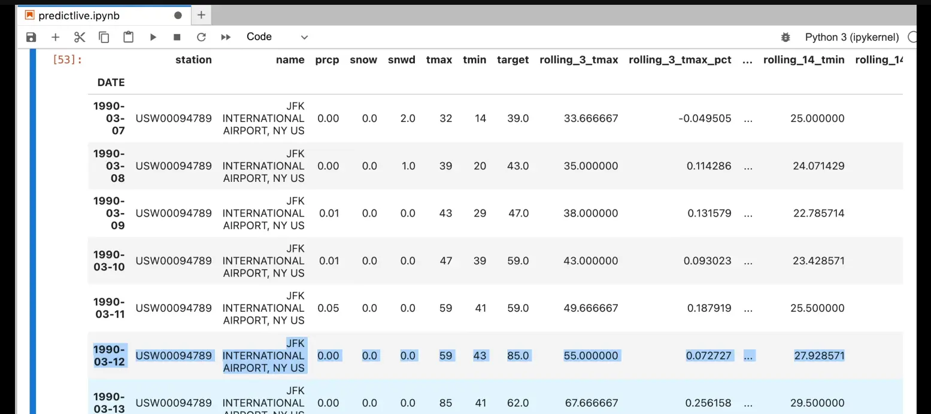Image resolution: width=931 pixels, height=414 pixels.
Task: Enable the debugger bug icon
Action: (786, 37)
